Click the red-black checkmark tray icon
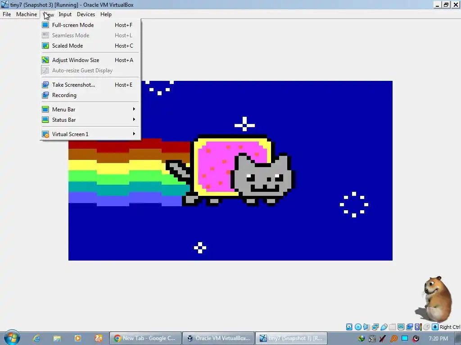Image resolution: width=461 pixels, height=345 pixels. point(383,339)
